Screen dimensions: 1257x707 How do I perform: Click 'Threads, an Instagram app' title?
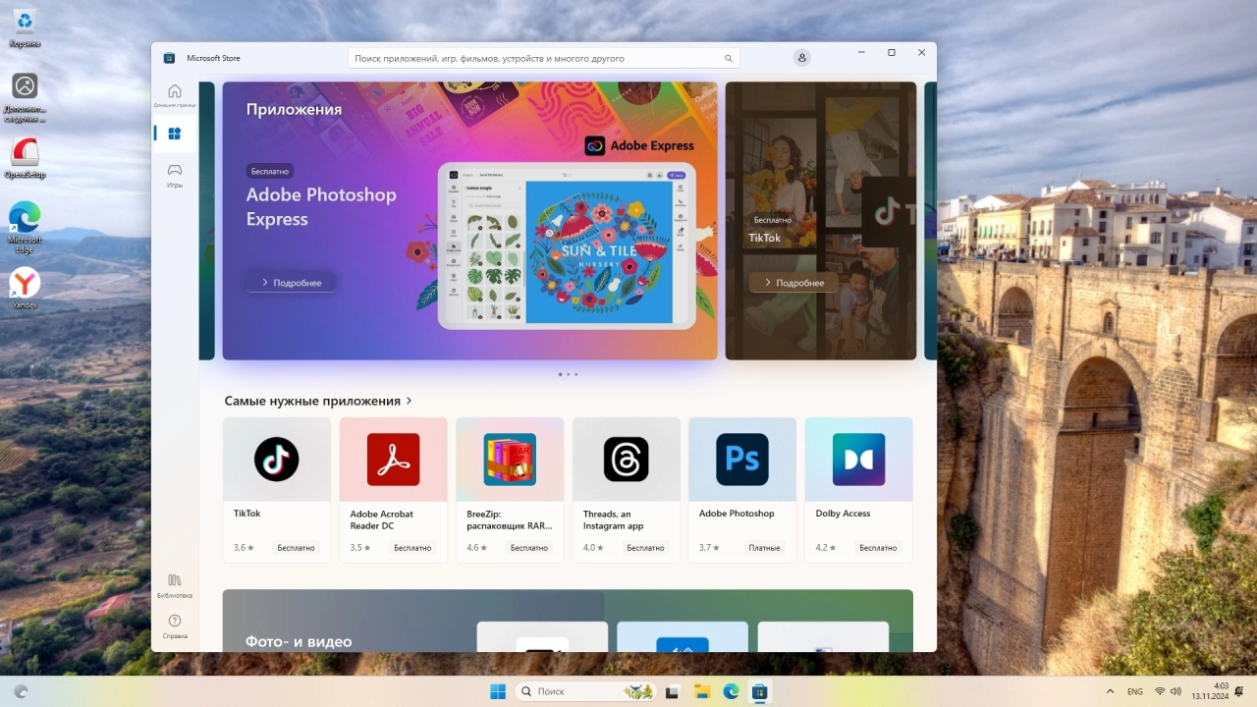[613, 519]
